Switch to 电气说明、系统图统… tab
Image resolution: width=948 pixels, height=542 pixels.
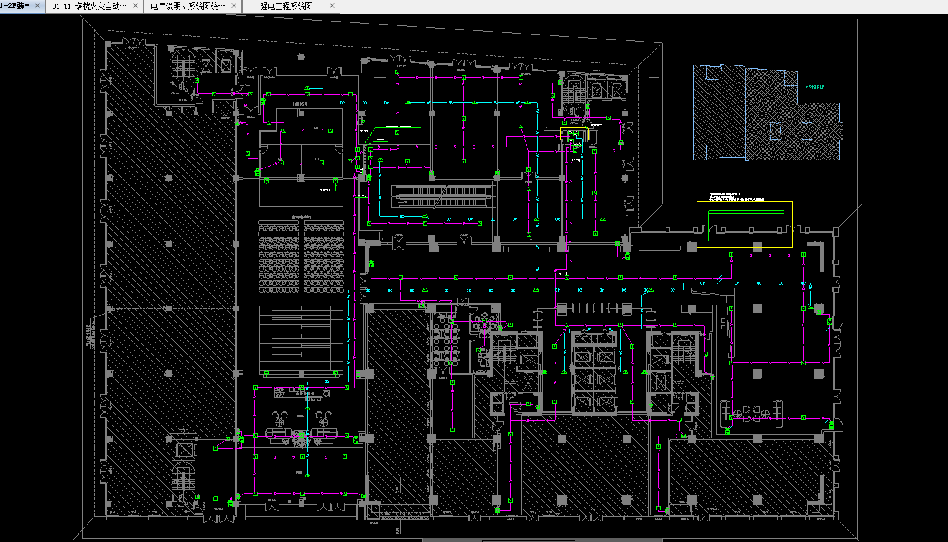(x=187, y=6)
